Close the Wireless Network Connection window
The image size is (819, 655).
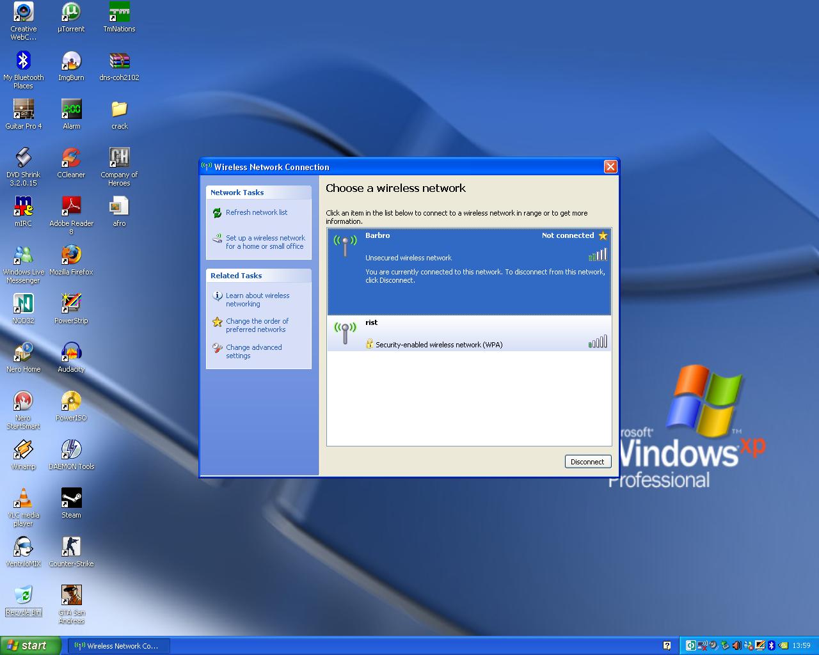coord(610,167)
